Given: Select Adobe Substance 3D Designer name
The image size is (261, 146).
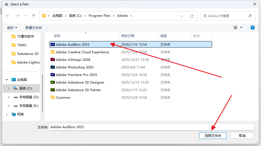Looking at the screenshot, I should [80, 82].
